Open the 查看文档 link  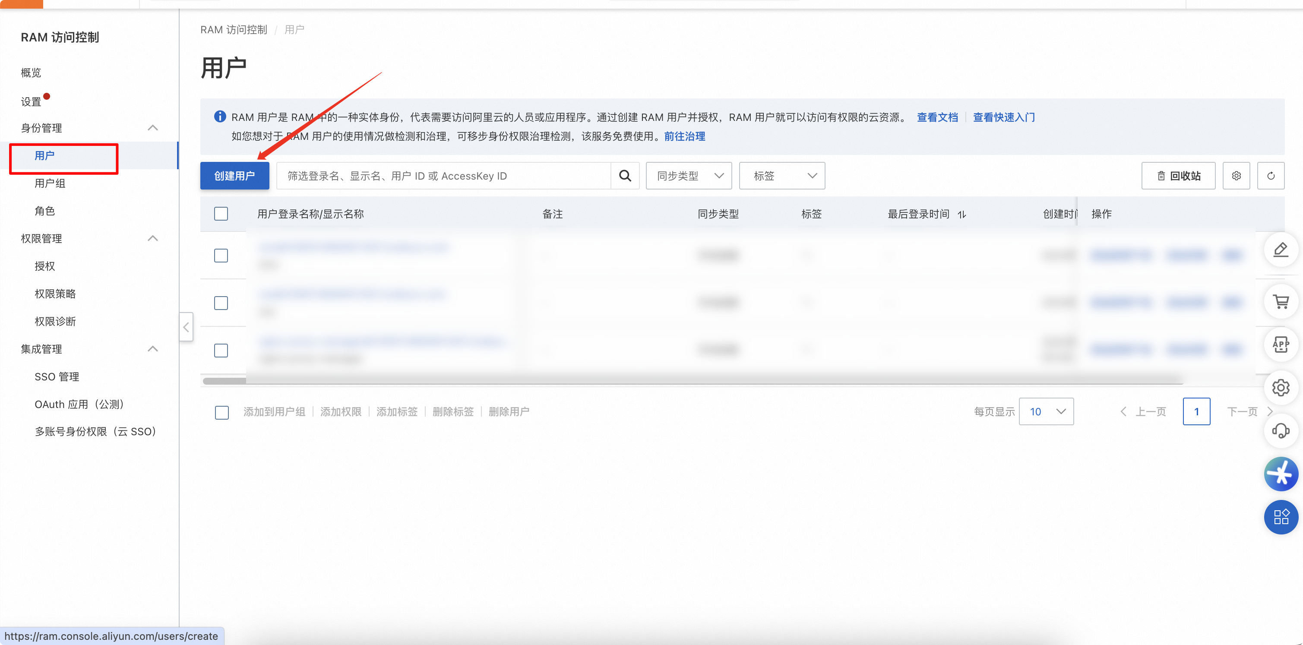pos(937,117)
